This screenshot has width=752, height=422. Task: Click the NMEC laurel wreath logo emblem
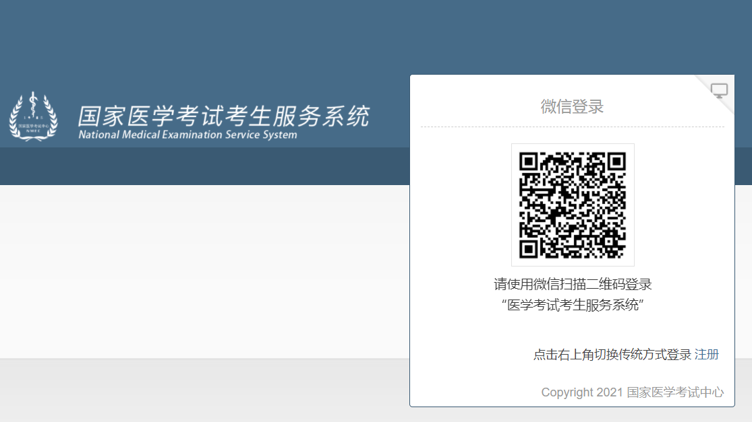[33, 116]
